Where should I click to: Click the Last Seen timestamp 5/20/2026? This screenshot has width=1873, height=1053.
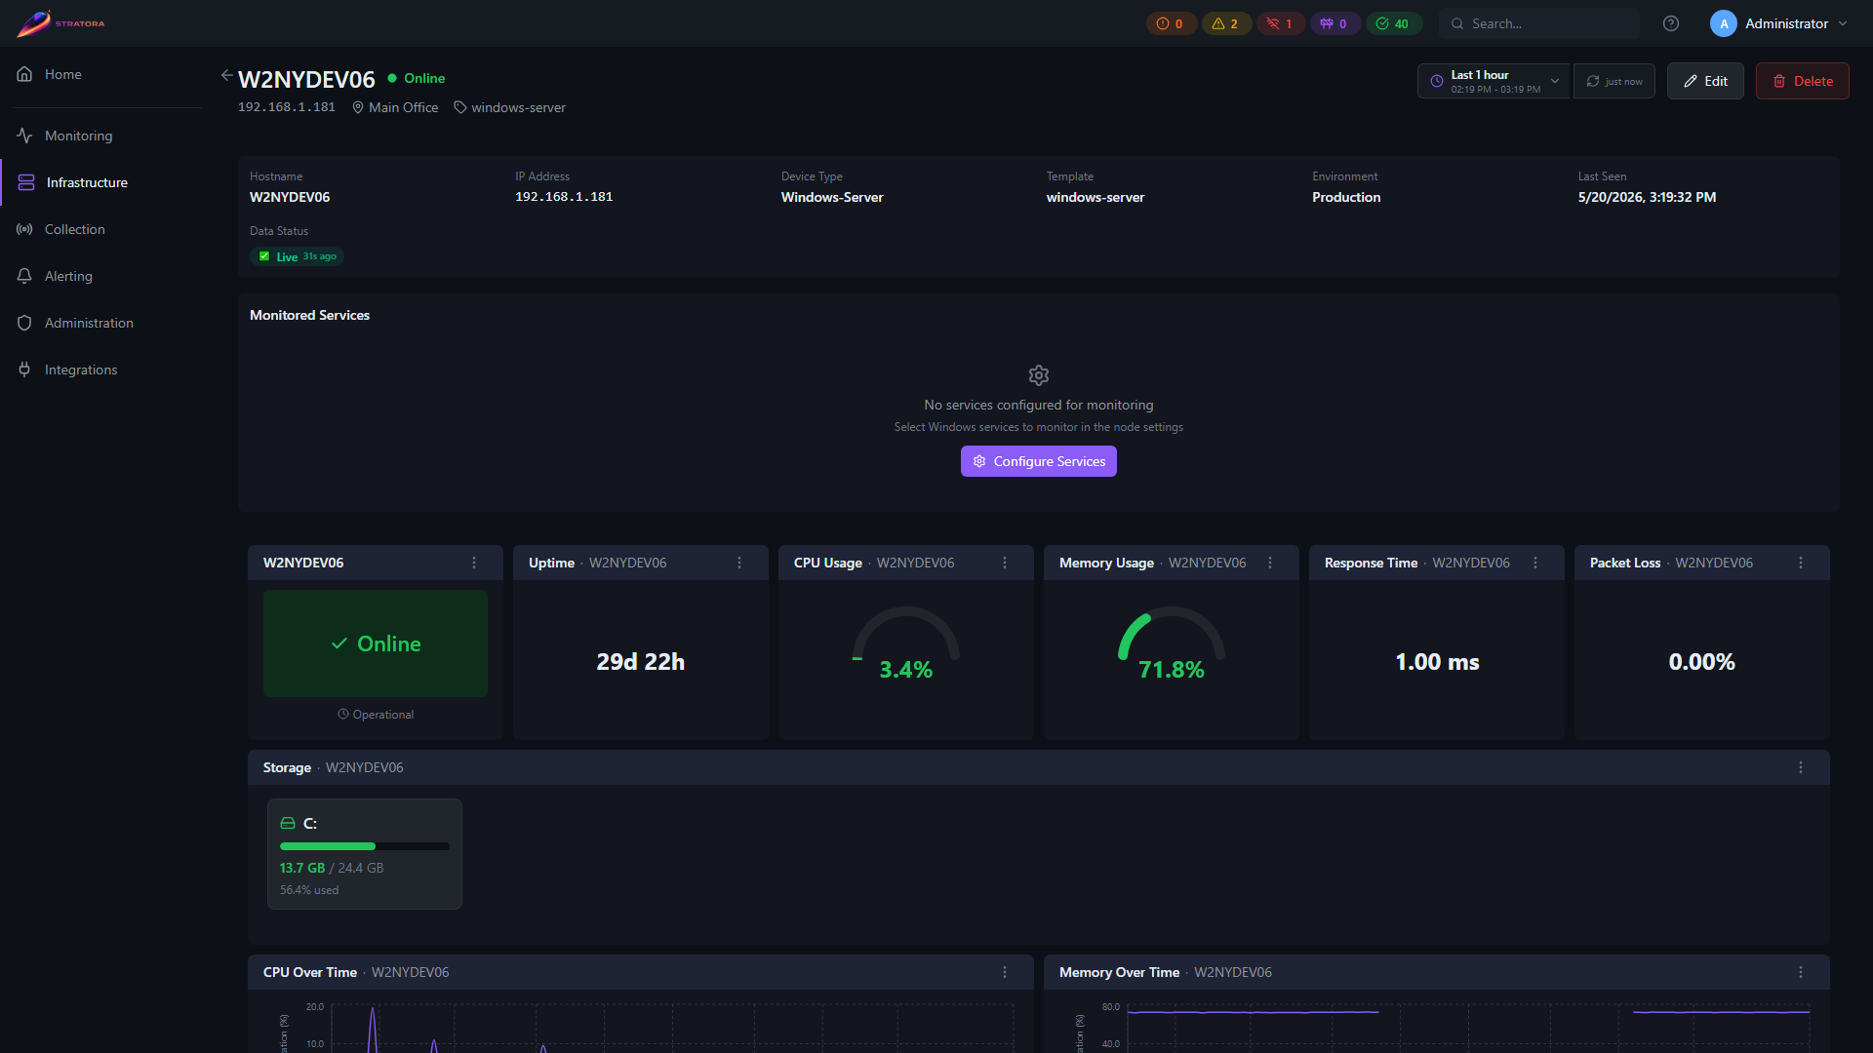pyautogui.click(x=1647, y=197)
